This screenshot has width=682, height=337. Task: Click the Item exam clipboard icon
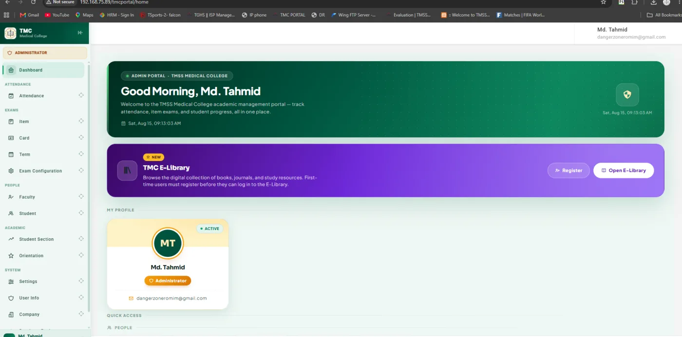pyautogui.click(x=11, y=122)
